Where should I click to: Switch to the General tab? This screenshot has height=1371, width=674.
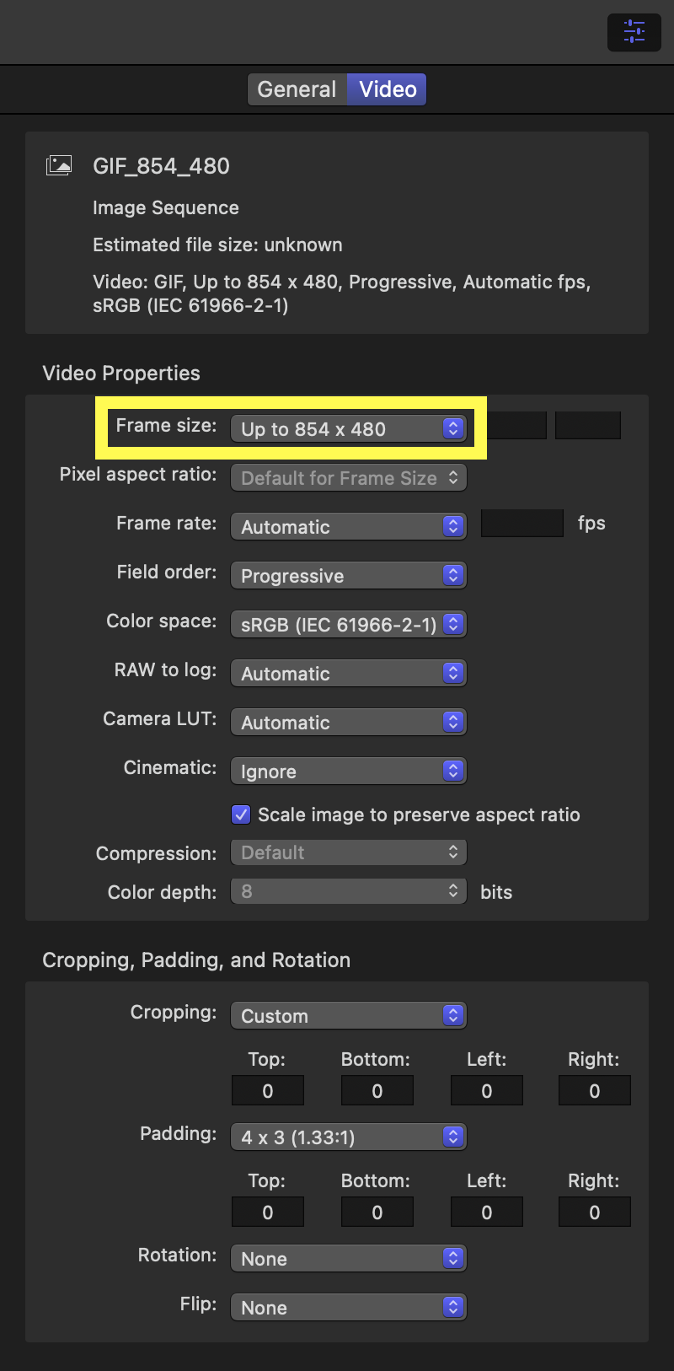tap(297, 89)
